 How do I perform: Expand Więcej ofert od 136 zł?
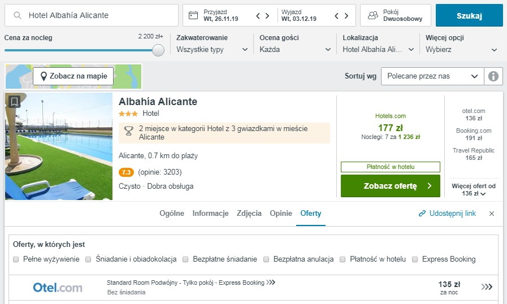474,190
